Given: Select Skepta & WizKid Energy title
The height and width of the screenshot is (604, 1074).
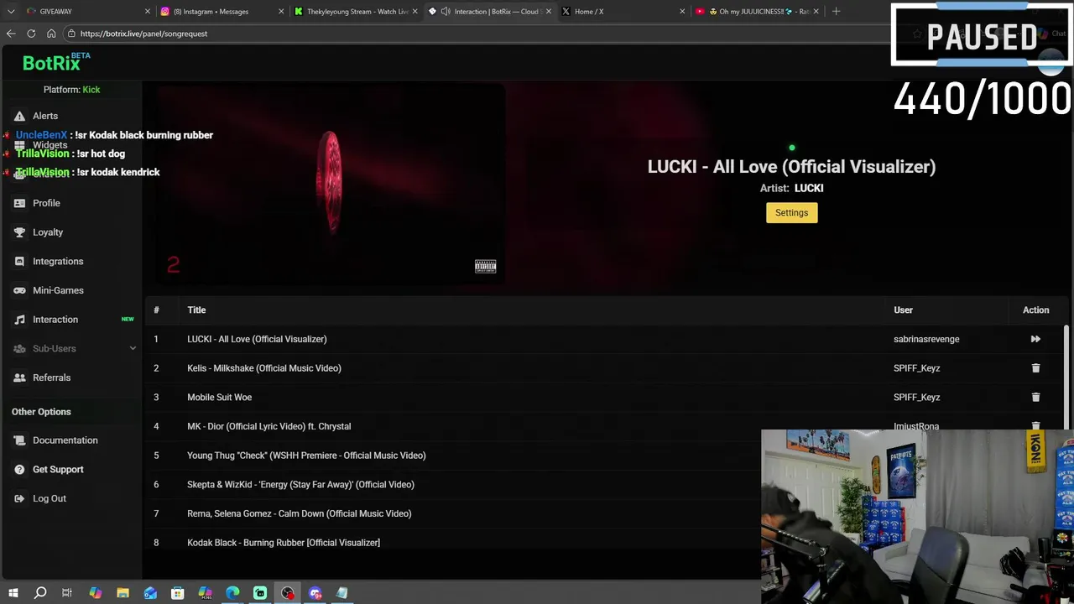Looking at the screenshot, I should [x=300, y=485].
